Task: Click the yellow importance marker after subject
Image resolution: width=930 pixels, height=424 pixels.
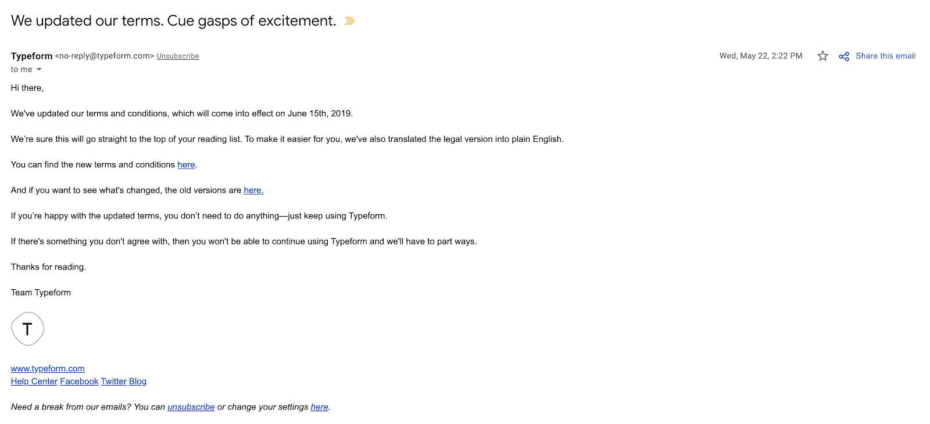Action: [349, 21]
